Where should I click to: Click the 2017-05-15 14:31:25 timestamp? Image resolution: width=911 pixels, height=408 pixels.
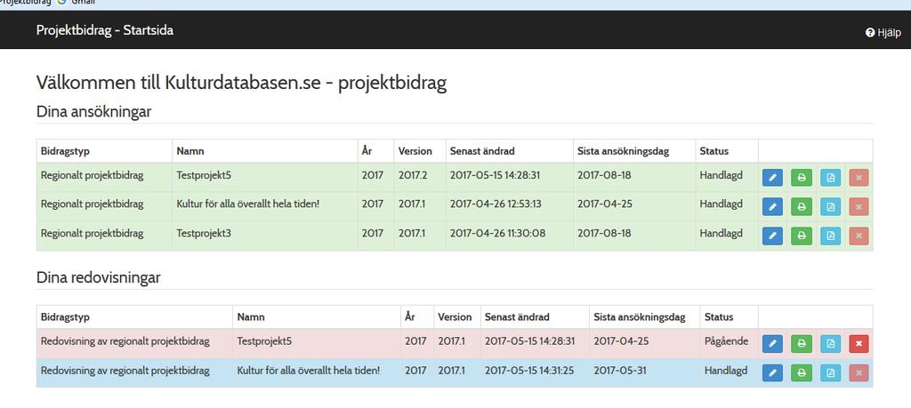pyautogui.click(x=529, y=370)
